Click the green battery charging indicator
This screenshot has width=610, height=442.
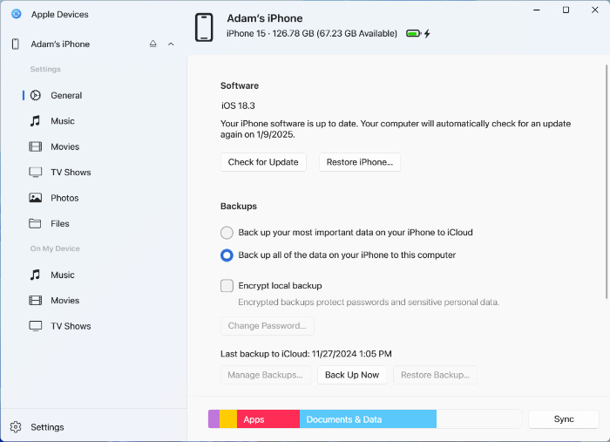(417, 33)
